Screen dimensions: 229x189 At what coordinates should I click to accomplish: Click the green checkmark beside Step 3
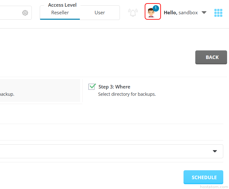pos(92,87)
